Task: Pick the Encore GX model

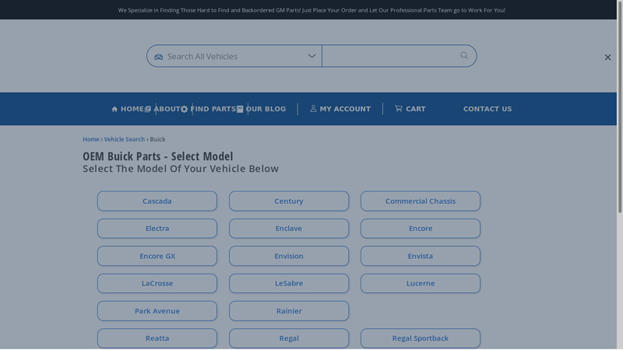Action: coord(157,256)
